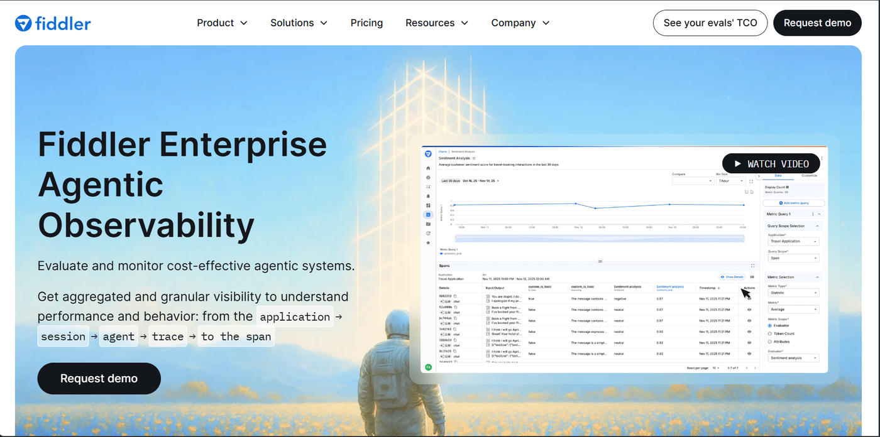This screenshot has height=437, width=880.
Task: Toggle the eye icon on row 1350b59
Action: (749, 342)
